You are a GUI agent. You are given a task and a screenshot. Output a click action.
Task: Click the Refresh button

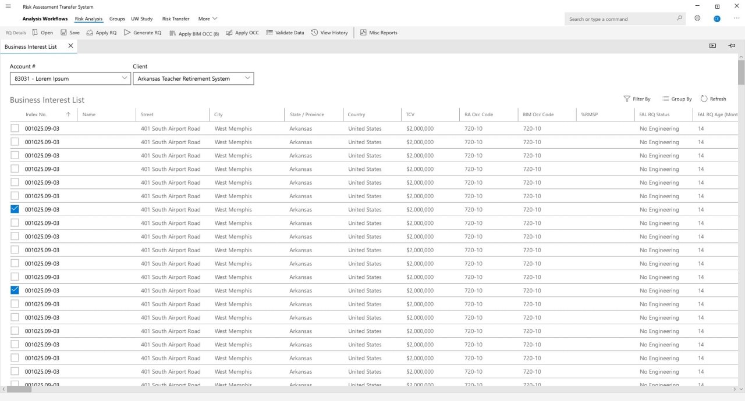coord(713,99)
